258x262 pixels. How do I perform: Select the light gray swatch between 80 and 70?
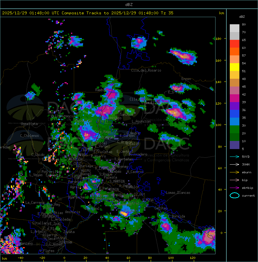pos(234,28)
